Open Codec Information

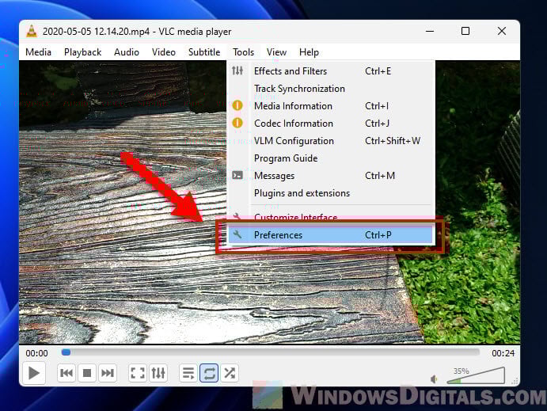point(330,124)
